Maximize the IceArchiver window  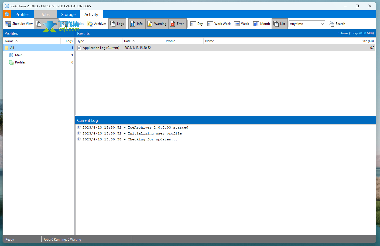coord(357,6)
